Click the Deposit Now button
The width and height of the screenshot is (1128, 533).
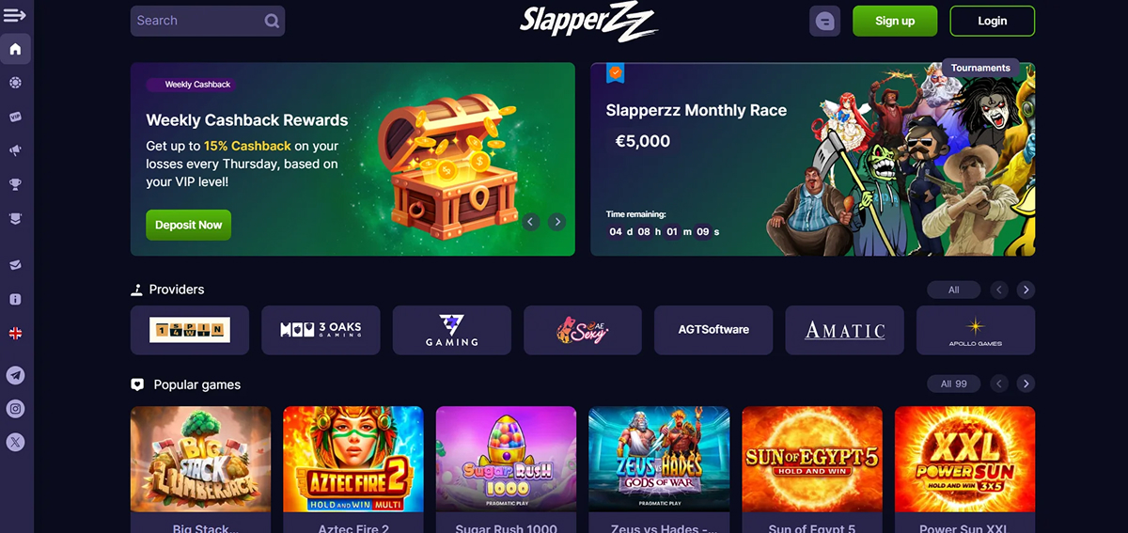point(188,225)
